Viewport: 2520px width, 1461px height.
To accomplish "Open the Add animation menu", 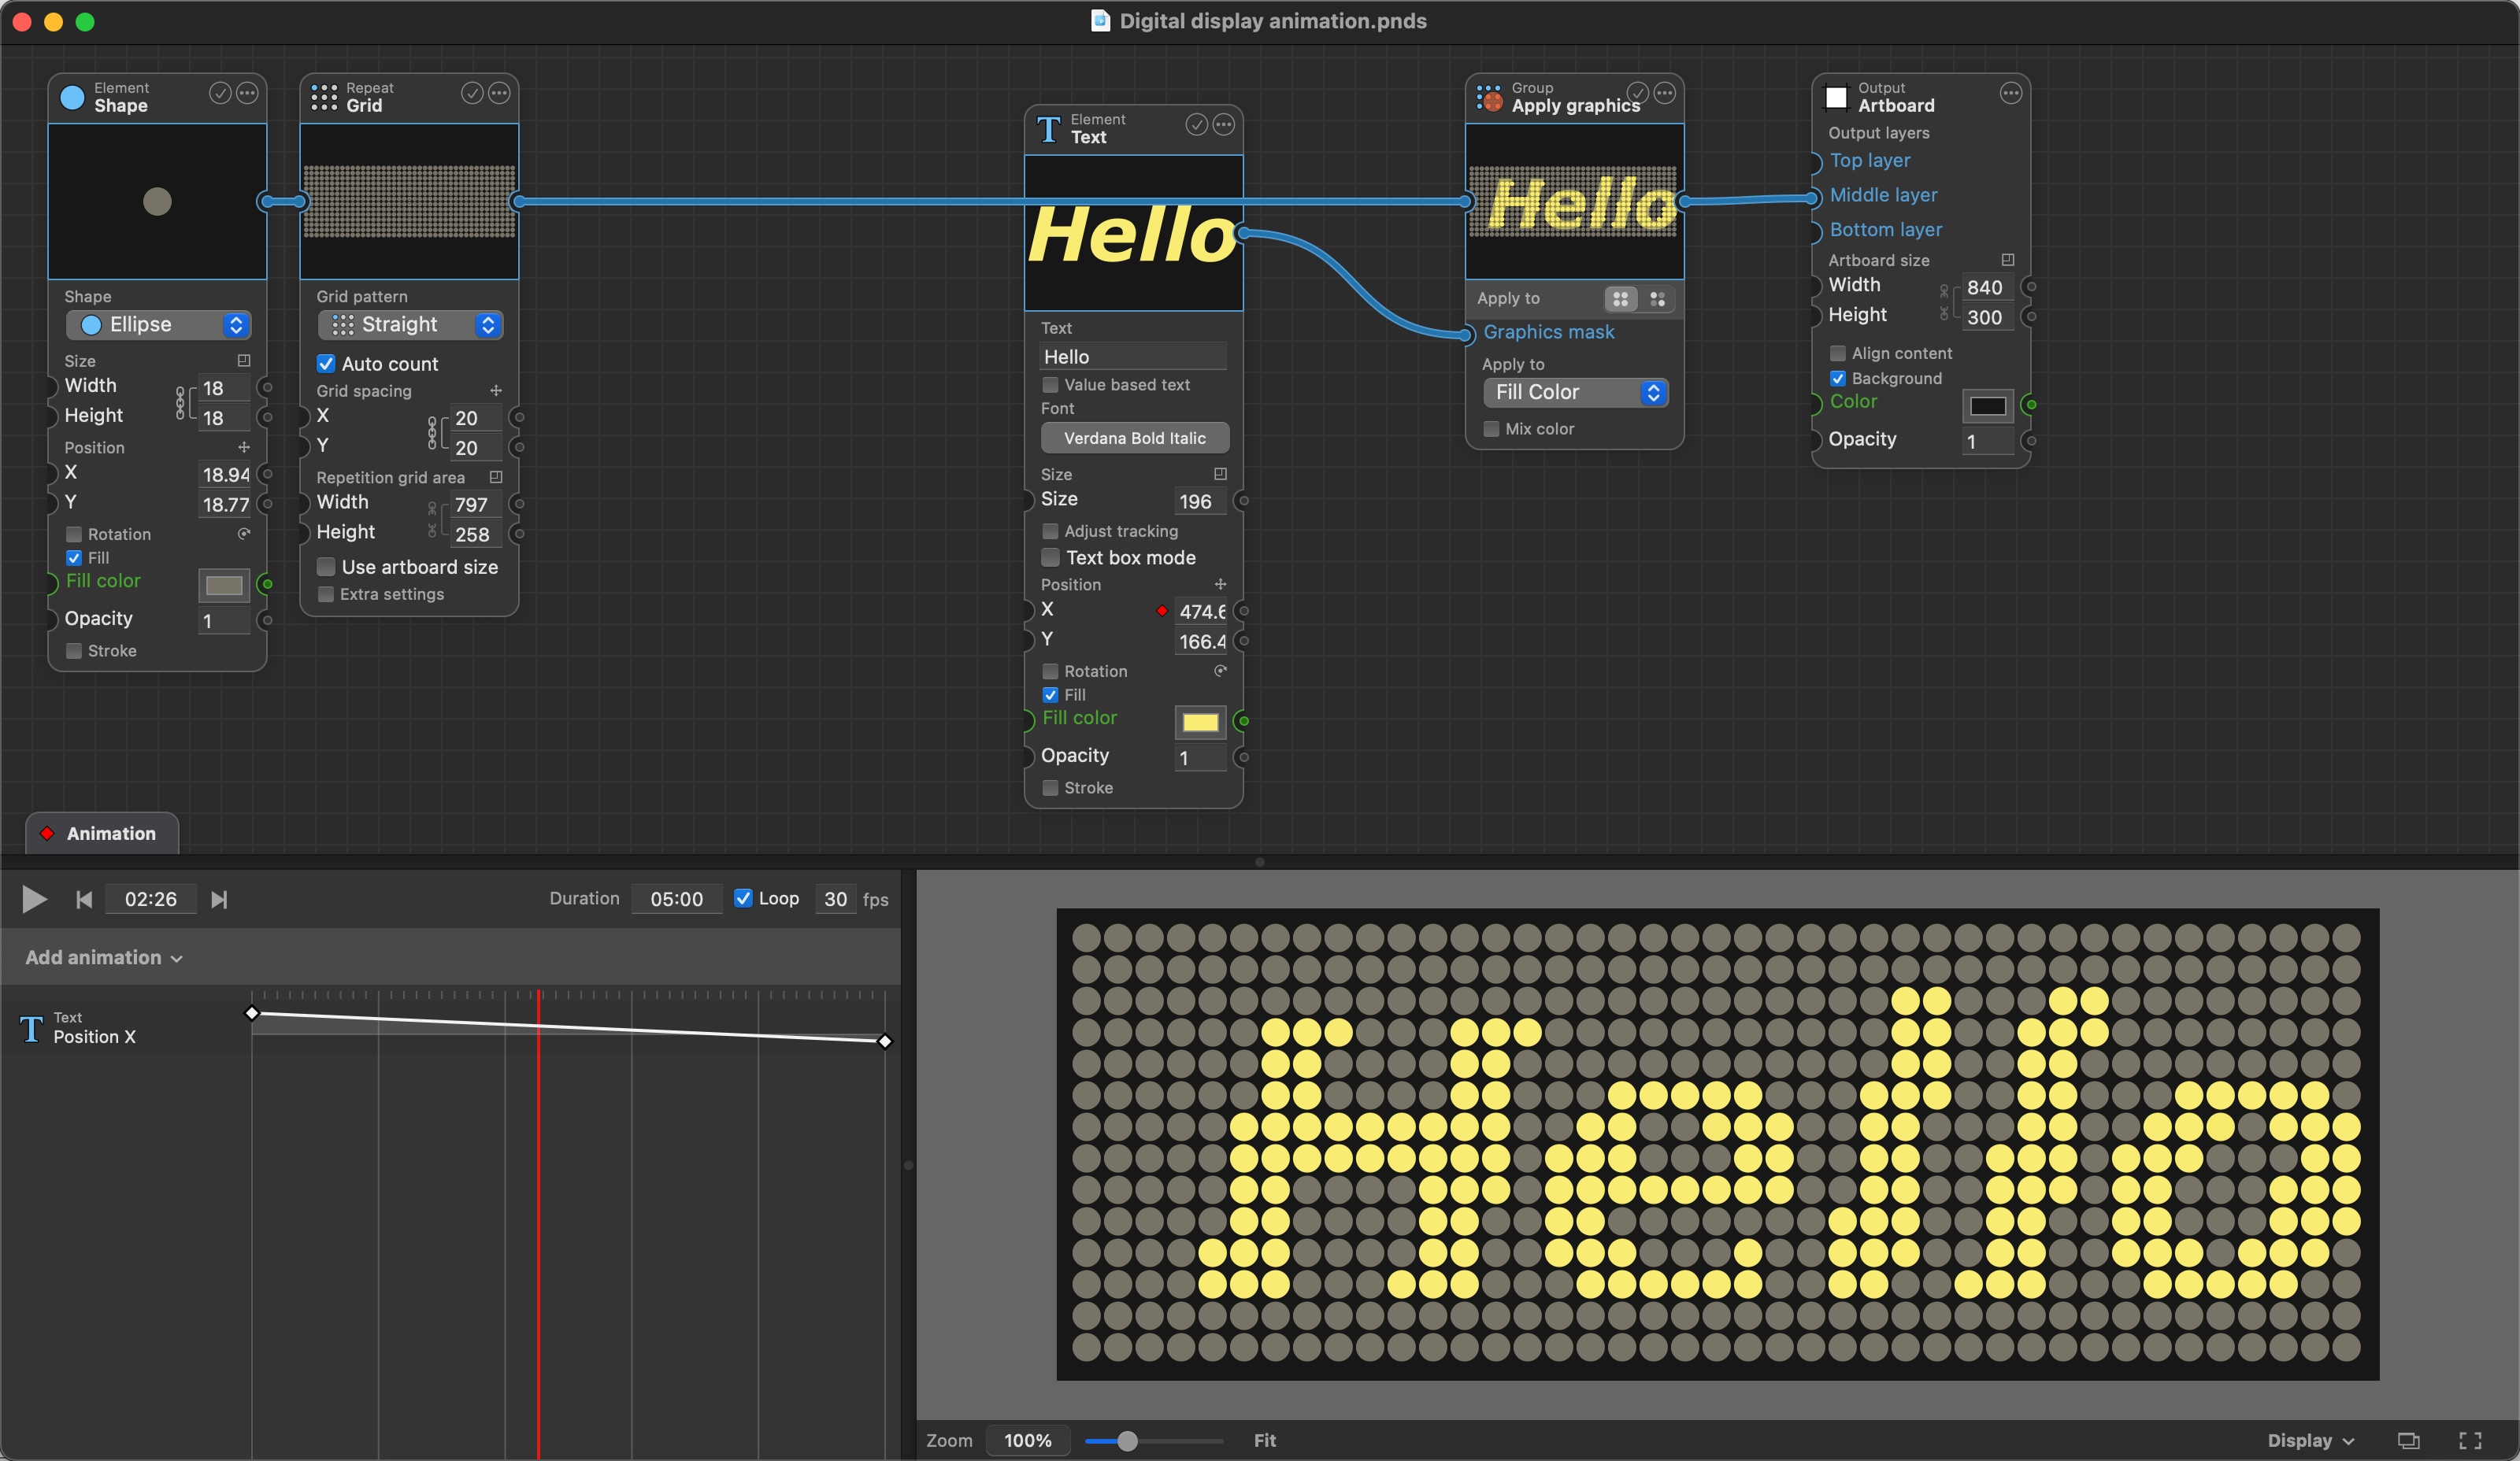I will [x=103, y=957].
